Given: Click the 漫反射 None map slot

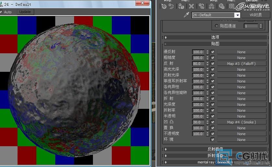Looking at the screenshot, I should (241, 52).
